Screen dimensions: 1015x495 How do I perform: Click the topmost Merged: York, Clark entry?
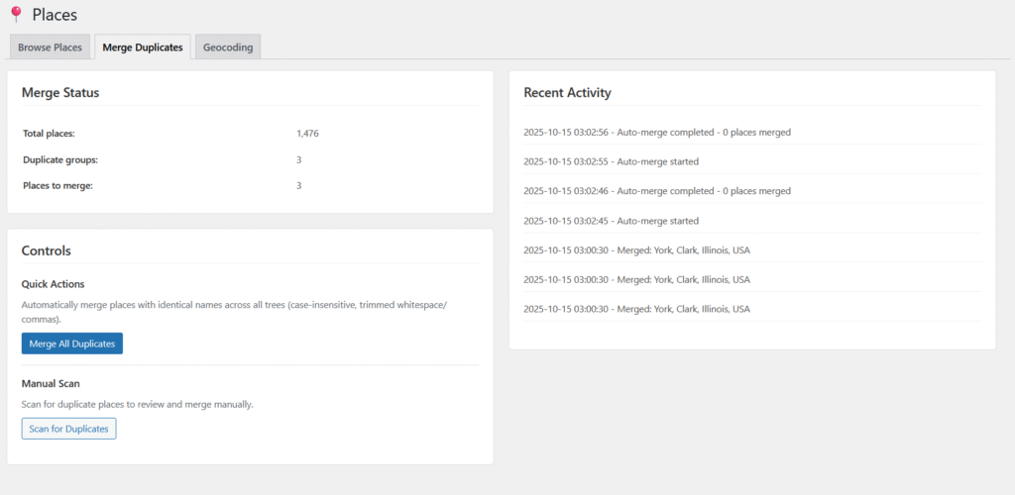pyautogui.click(x=636, y=250)
